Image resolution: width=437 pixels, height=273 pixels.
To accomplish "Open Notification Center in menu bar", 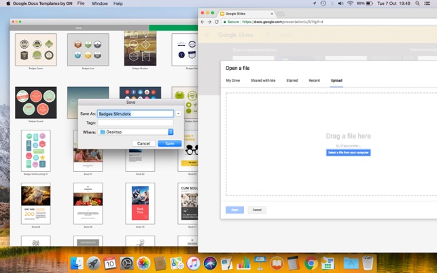I will (x=427, y=3).
